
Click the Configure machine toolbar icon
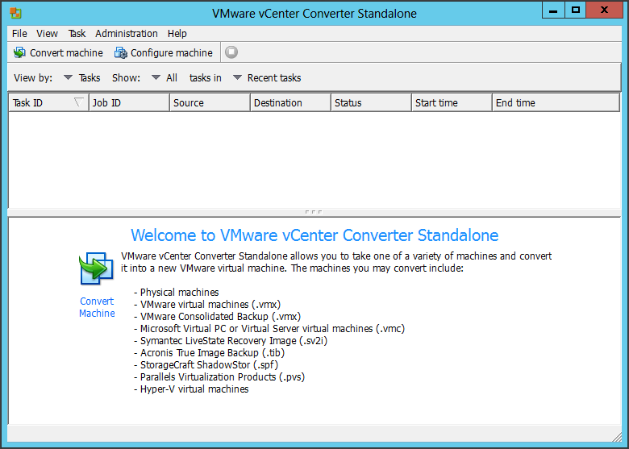point(121,52)
